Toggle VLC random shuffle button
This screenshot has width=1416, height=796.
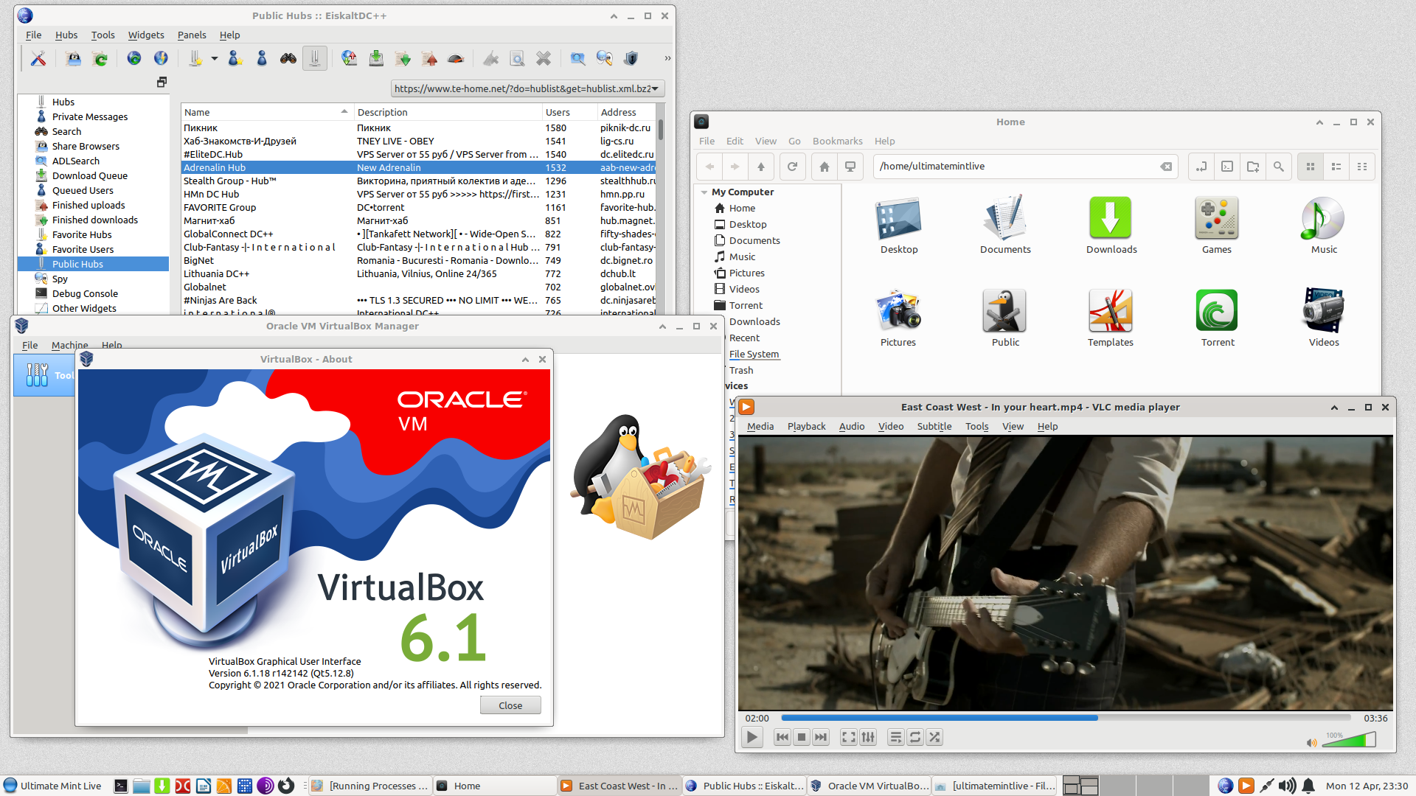point(934,737)
